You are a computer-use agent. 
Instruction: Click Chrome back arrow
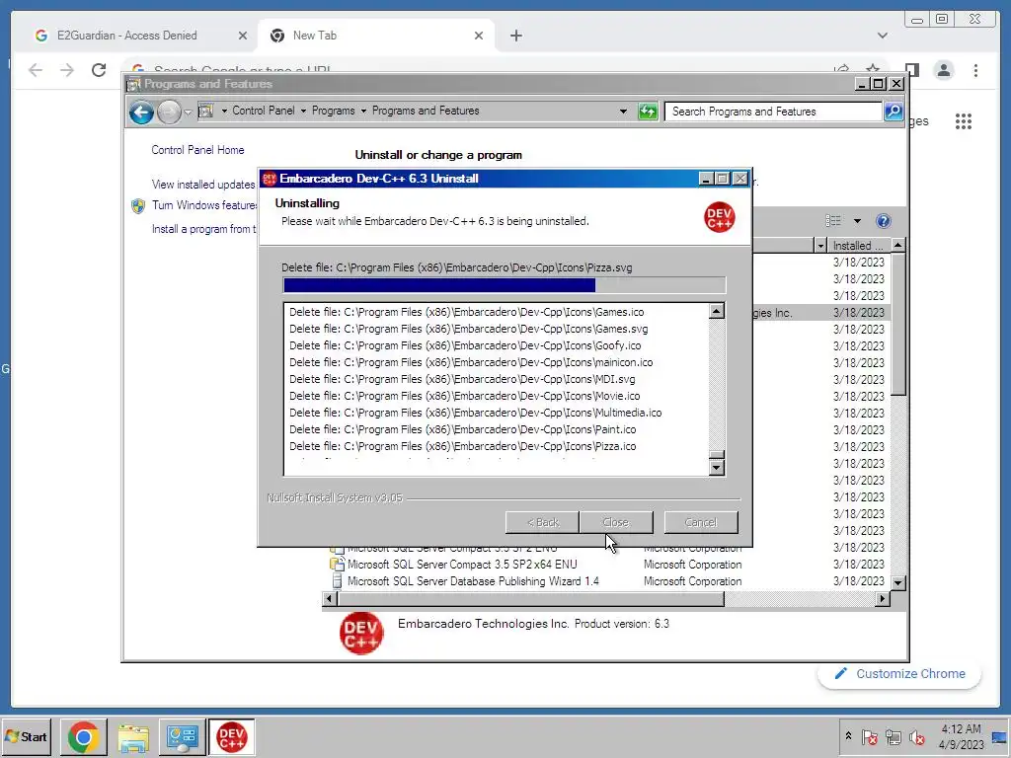(36, 70)
